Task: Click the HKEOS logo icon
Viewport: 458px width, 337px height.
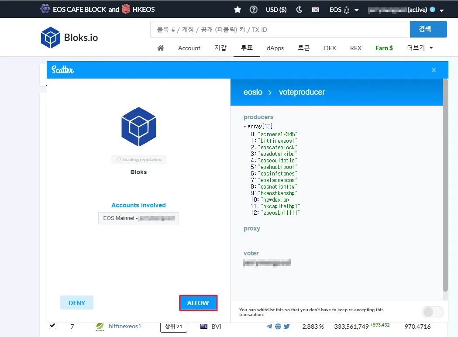Action: tap(126, 9)
